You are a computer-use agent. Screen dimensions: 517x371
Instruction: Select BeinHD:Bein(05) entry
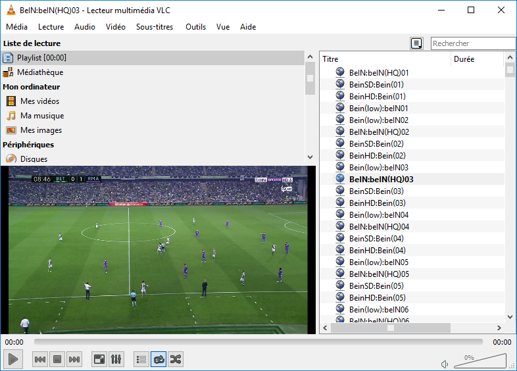coord(412,298)
